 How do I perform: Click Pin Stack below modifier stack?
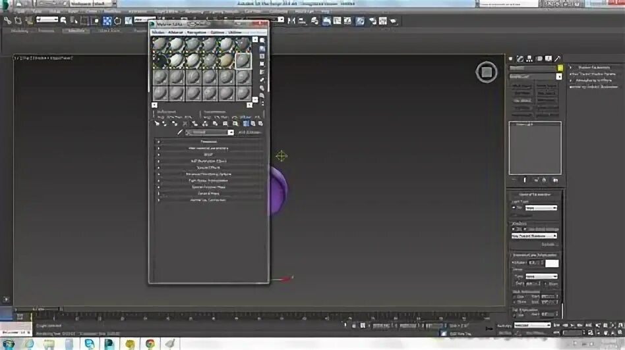(514, 180)
